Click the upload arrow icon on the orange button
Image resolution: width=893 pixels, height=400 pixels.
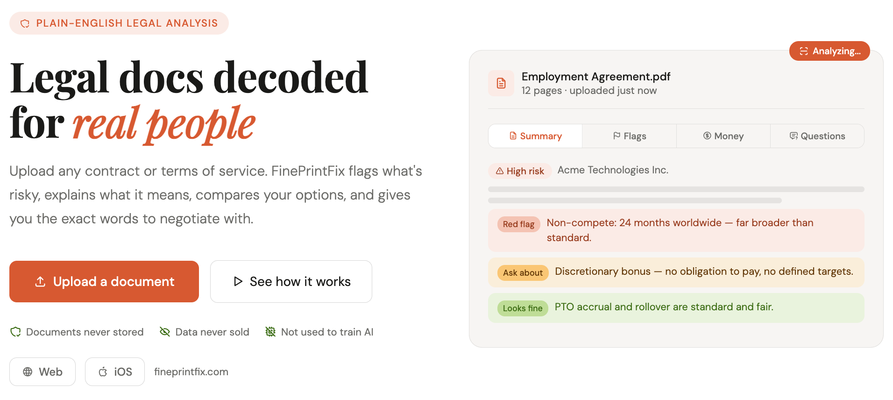pos(41,281)
